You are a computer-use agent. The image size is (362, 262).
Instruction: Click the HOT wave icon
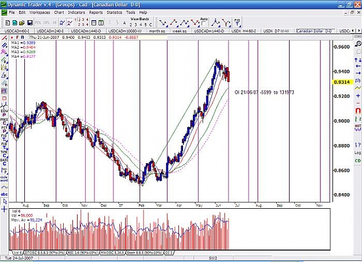(x=358, y=127)
